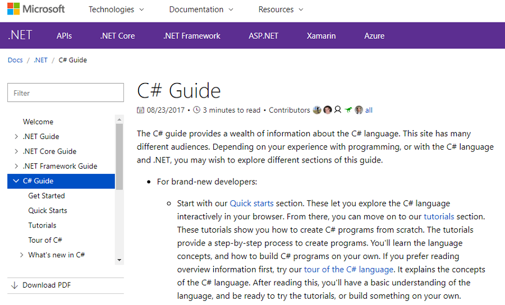Image resolution: width=505 pixels, height=305 pixels.
Task: Expand the .NET Framework Guide tree node
Action: click(16, 167)
